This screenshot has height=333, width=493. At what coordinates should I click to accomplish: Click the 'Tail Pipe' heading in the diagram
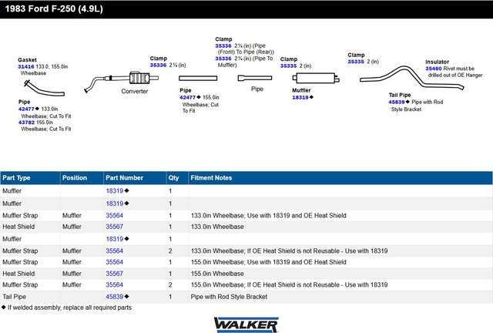pos(400,95)
